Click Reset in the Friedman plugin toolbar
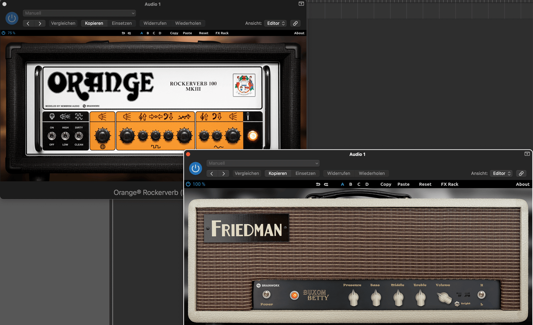 (x=425, y=184)
